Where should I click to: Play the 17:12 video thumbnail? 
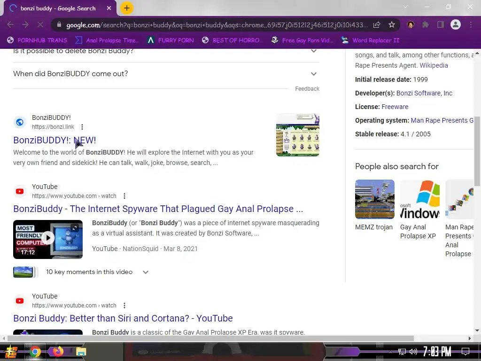[x=48, y=239]
